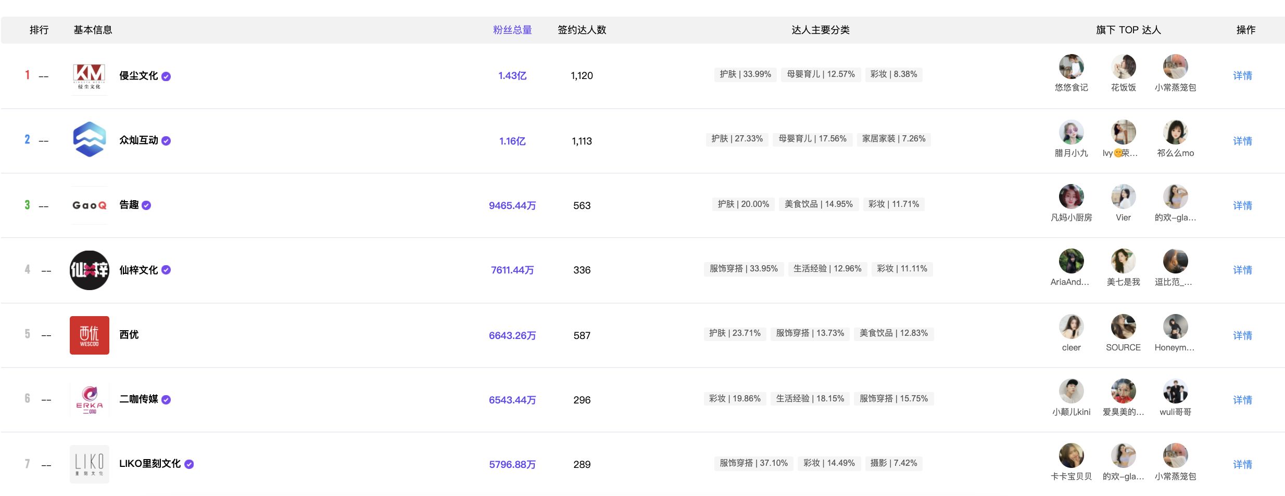1285x496 pixels.
Task: View 逗比范_... influencer avatar
Action: pos(1175,261)
